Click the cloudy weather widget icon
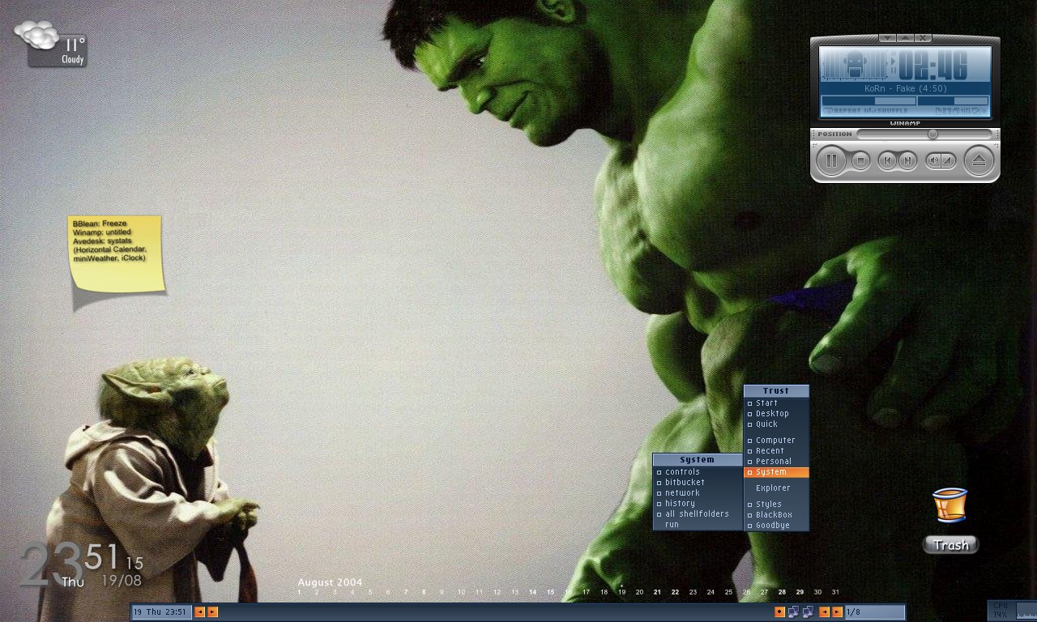The width and height of the screenshot is (1037, 622). click(36, 35)
